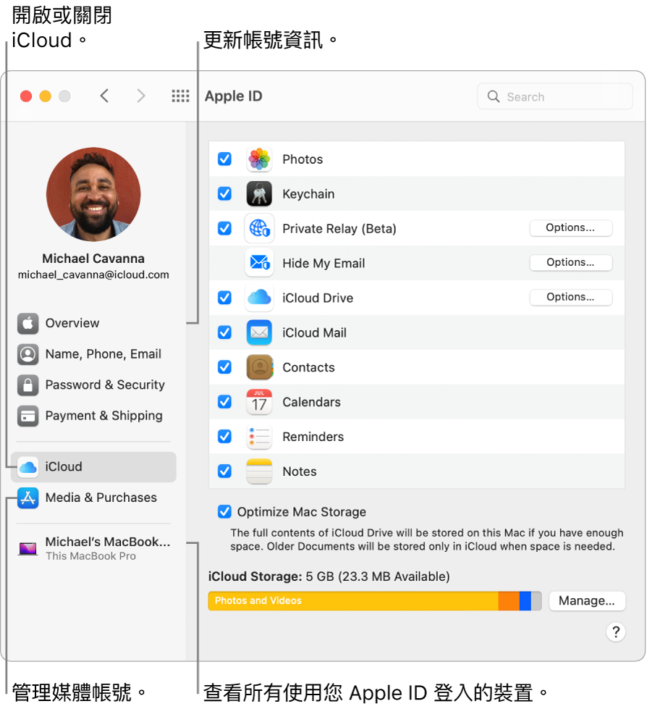Click the Reminders list icon

pos(259,437)
